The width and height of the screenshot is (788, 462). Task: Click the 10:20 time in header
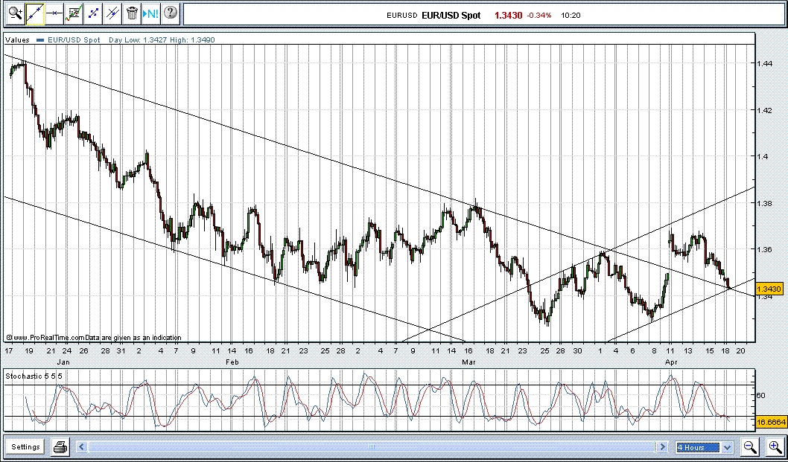pos(571,16)
